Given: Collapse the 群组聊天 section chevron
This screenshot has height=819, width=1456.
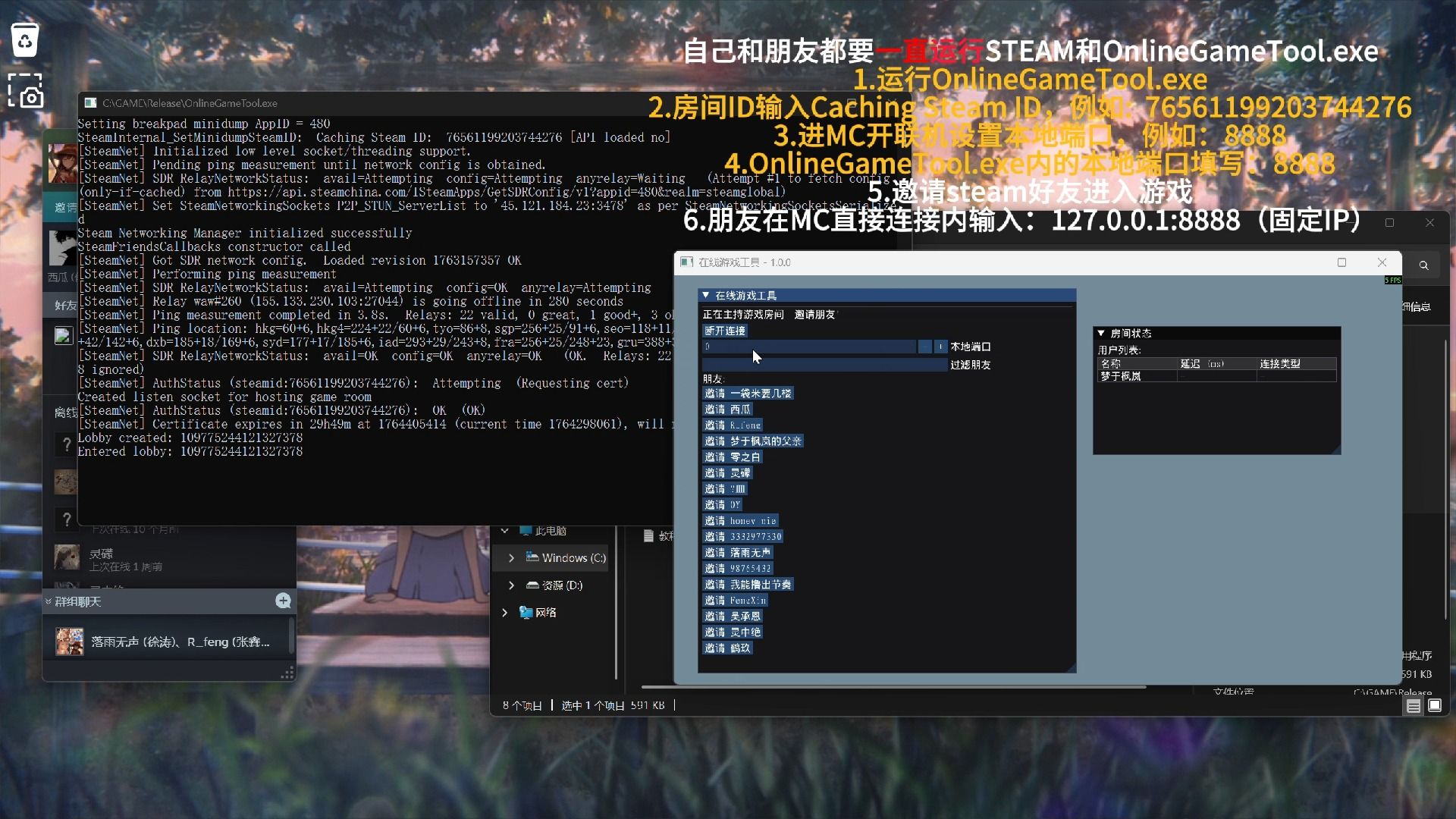Looking at the screenshot, I should click(x=49, y=601).
